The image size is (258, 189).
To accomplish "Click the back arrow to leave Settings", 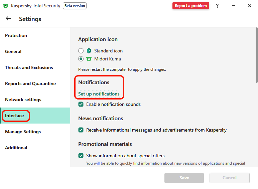I will tap(8, 19).
